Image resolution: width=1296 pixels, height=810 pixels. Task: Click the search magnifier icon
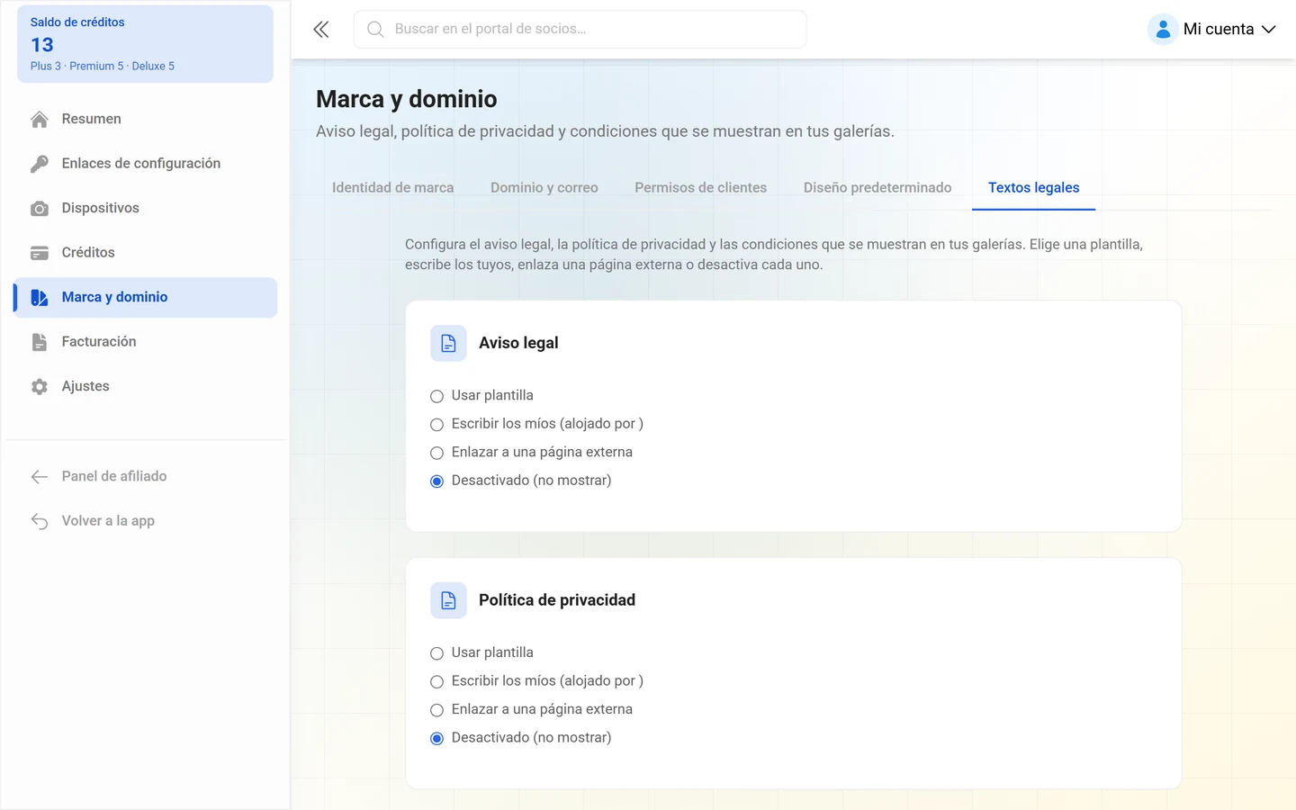[375, 30]
